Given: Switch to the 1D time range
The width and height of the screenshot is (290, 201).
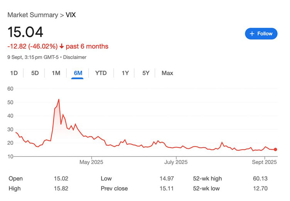Looking at the screenshot, I should [14, 73].
